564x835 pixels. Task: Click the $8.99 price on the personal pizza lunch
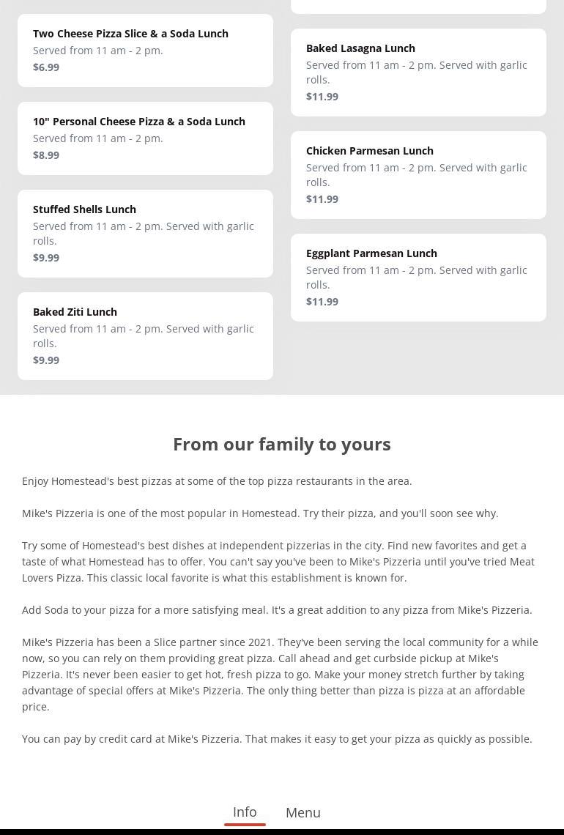[46, 155]
